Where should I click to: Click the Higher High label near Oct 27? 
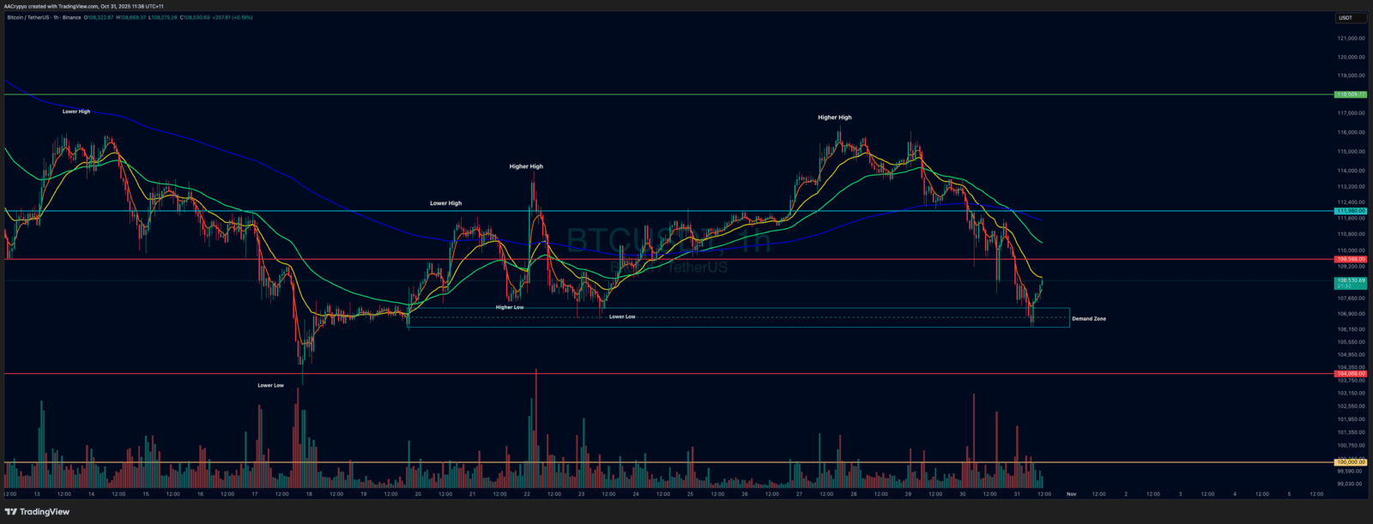point(834,117)
